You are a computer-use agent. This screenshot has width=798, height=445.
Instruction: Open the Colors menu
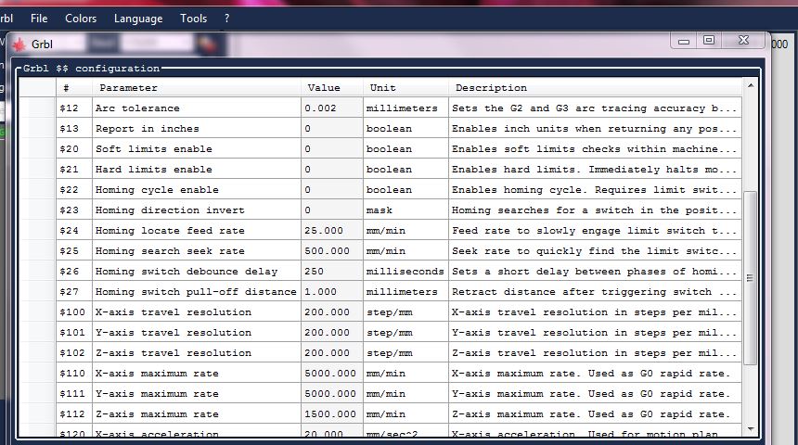coord(81,19)
